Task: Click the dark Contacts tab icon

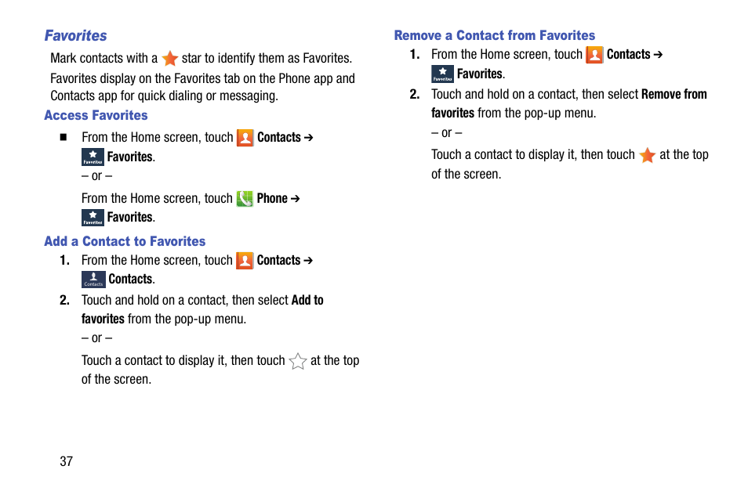Action: pos(93,280)
